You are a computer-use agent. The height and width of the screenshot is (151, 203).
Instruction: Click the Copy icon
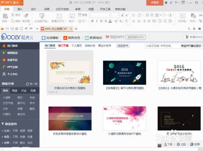(x=13, y=21)
